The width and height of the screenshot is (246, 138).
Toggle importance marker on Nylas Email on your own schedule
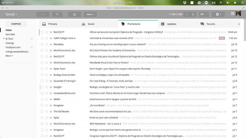(51, 118)
